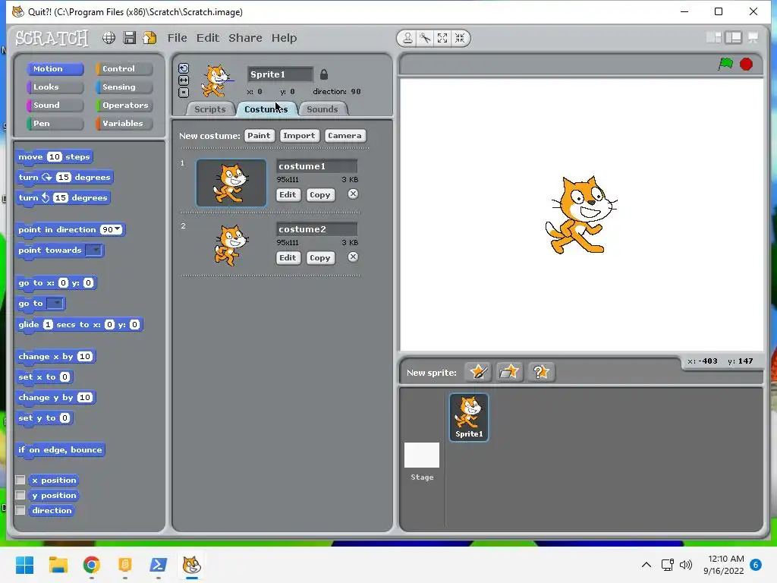Image resolution: width=777 pixels, height=583 pixels.
Task: Enable the x position checkbox
Action: tap(20, 480)
